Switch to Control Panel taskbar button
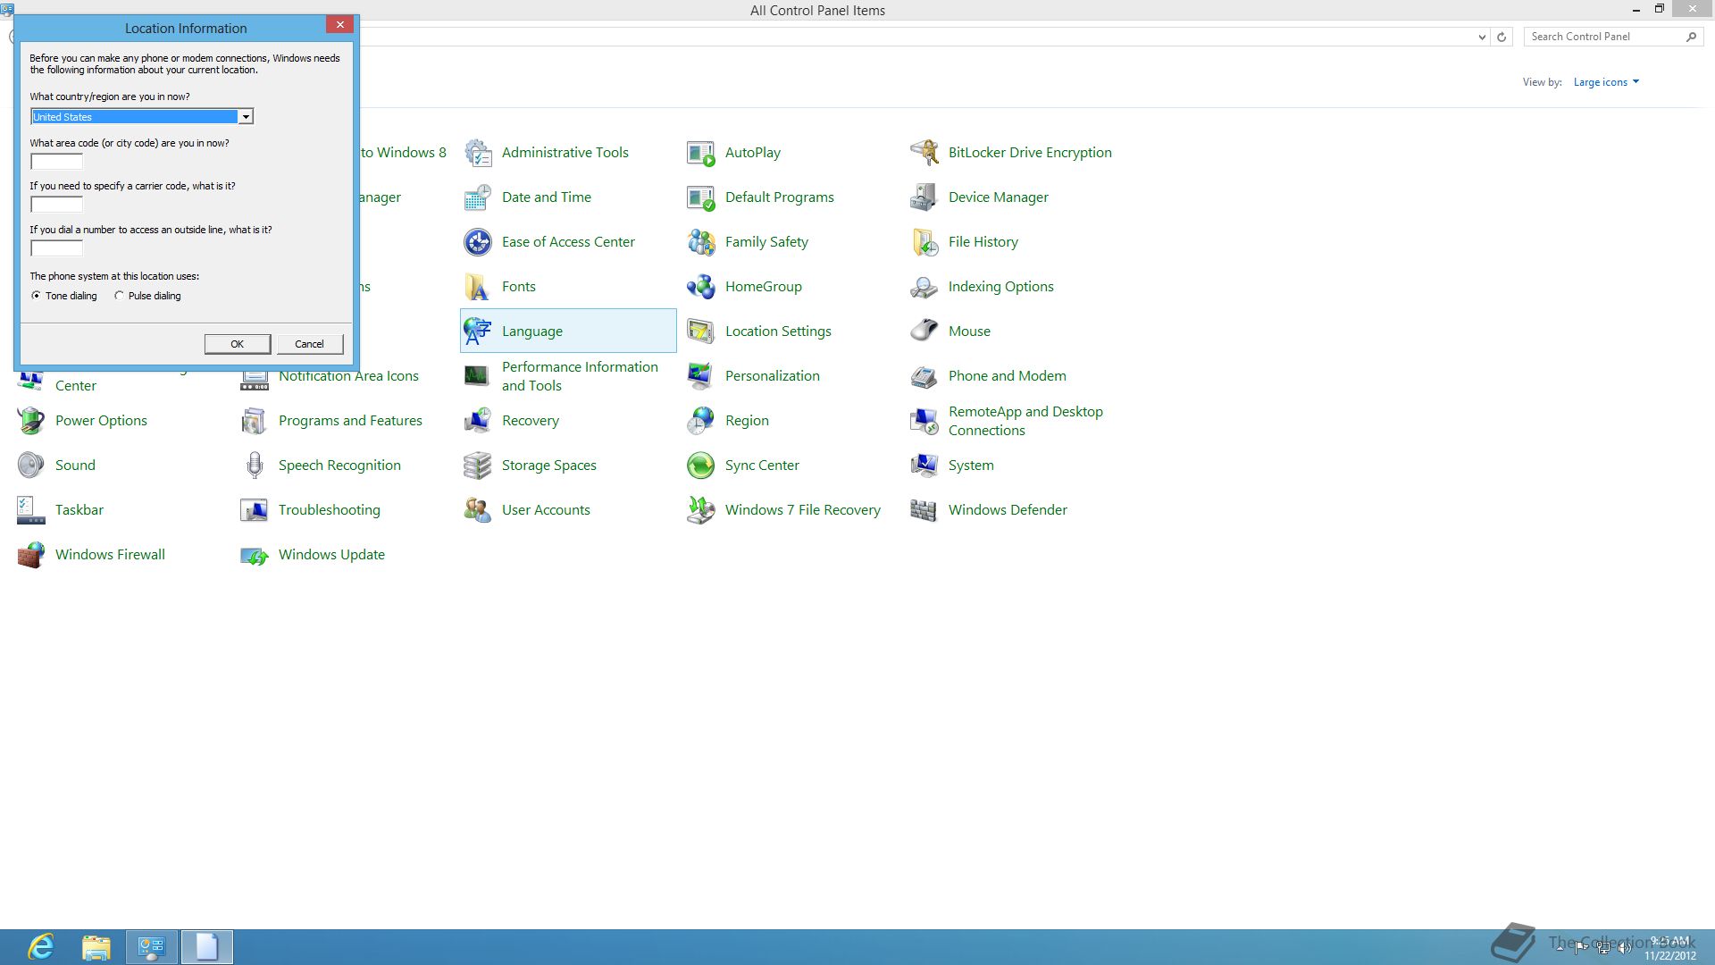Viewport: 1715px width, 965px height. coord(152,947)
